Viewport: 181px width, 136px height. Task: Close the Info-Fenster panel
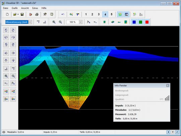[x=168, y=86]
